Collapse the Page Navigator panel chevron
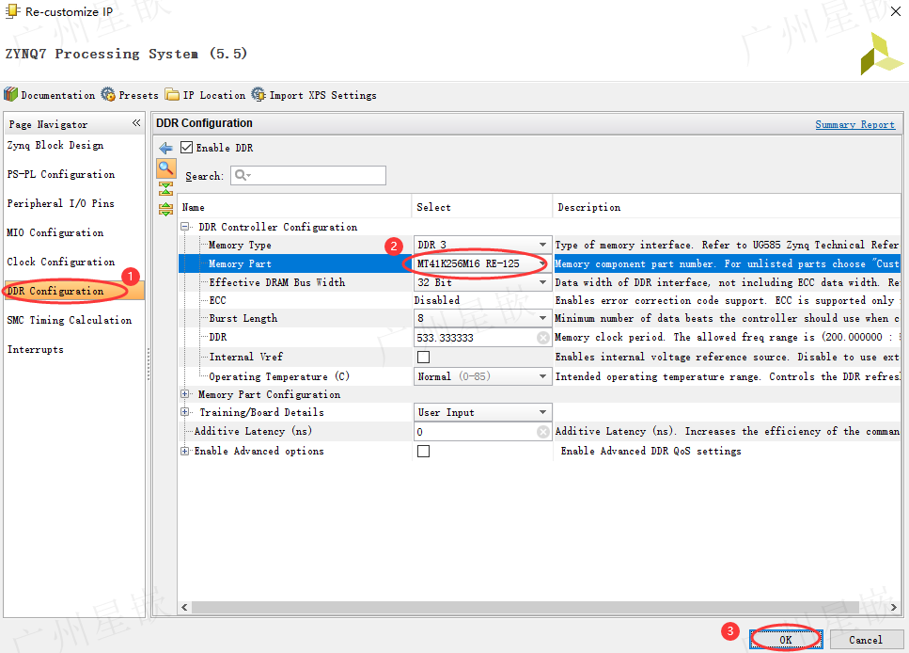Screen dimensions: 909x653 (136, 123)
